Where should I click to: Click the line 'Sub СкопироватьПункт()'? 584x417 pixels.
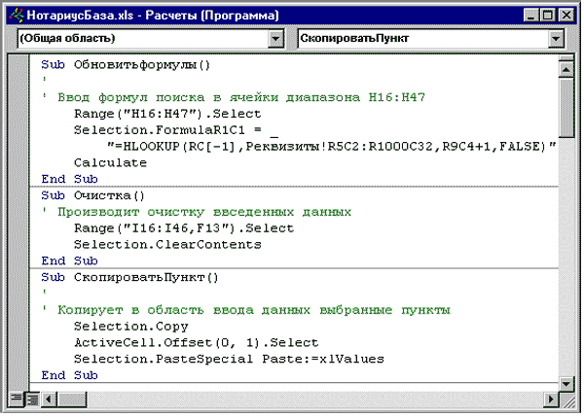[x=129, y=277]
